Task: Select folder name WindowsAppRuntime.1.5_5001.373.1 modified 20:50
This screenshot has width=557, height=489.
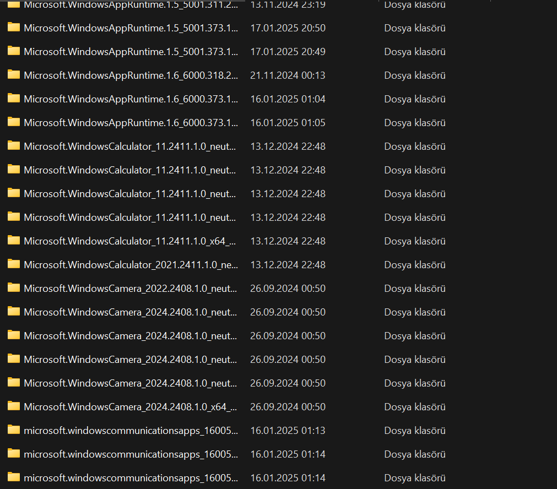Action: 131,28
